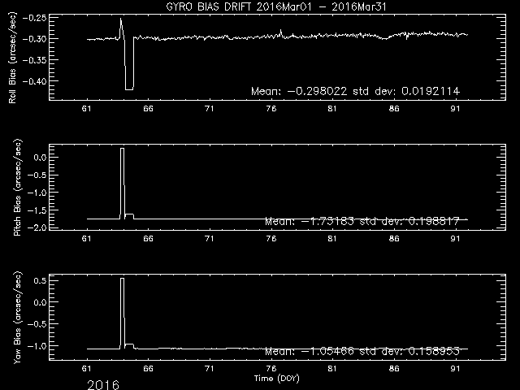
Task: Click the Roll Bias y-axis label
Action: click(x=13, y=58)
